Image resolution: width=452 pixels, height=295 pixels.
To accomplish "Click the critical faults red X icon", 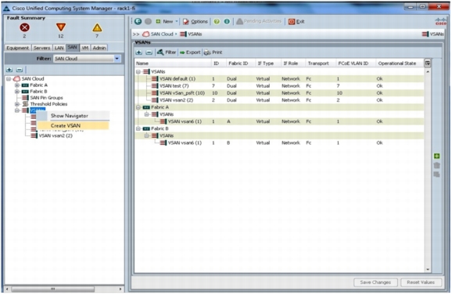I will pyautogui.click(x=24, y=27).
